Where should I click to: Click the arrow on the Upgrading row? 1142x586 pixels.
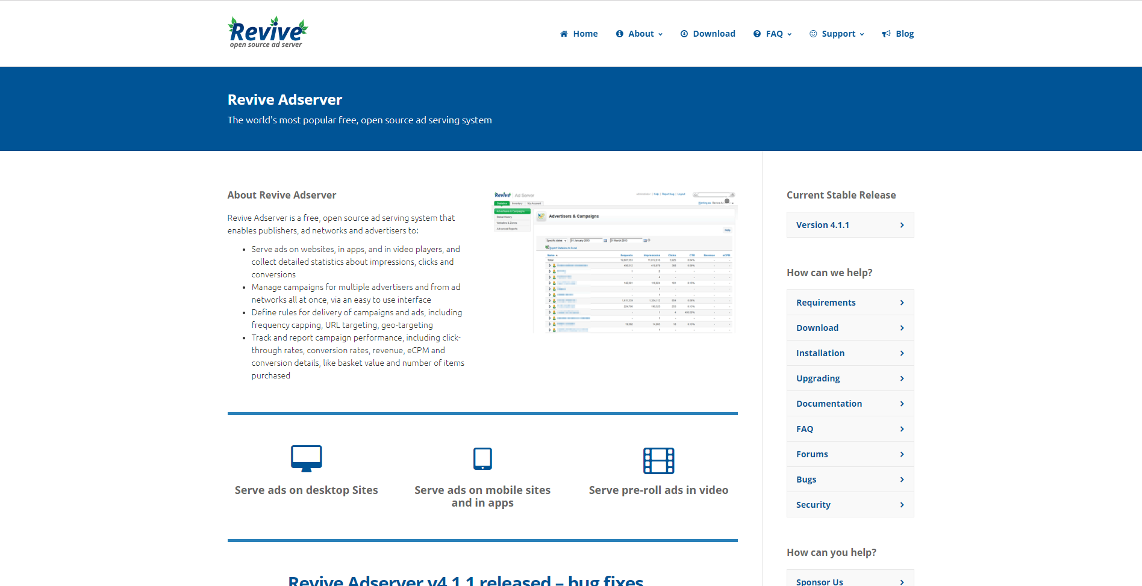point(902,378)
